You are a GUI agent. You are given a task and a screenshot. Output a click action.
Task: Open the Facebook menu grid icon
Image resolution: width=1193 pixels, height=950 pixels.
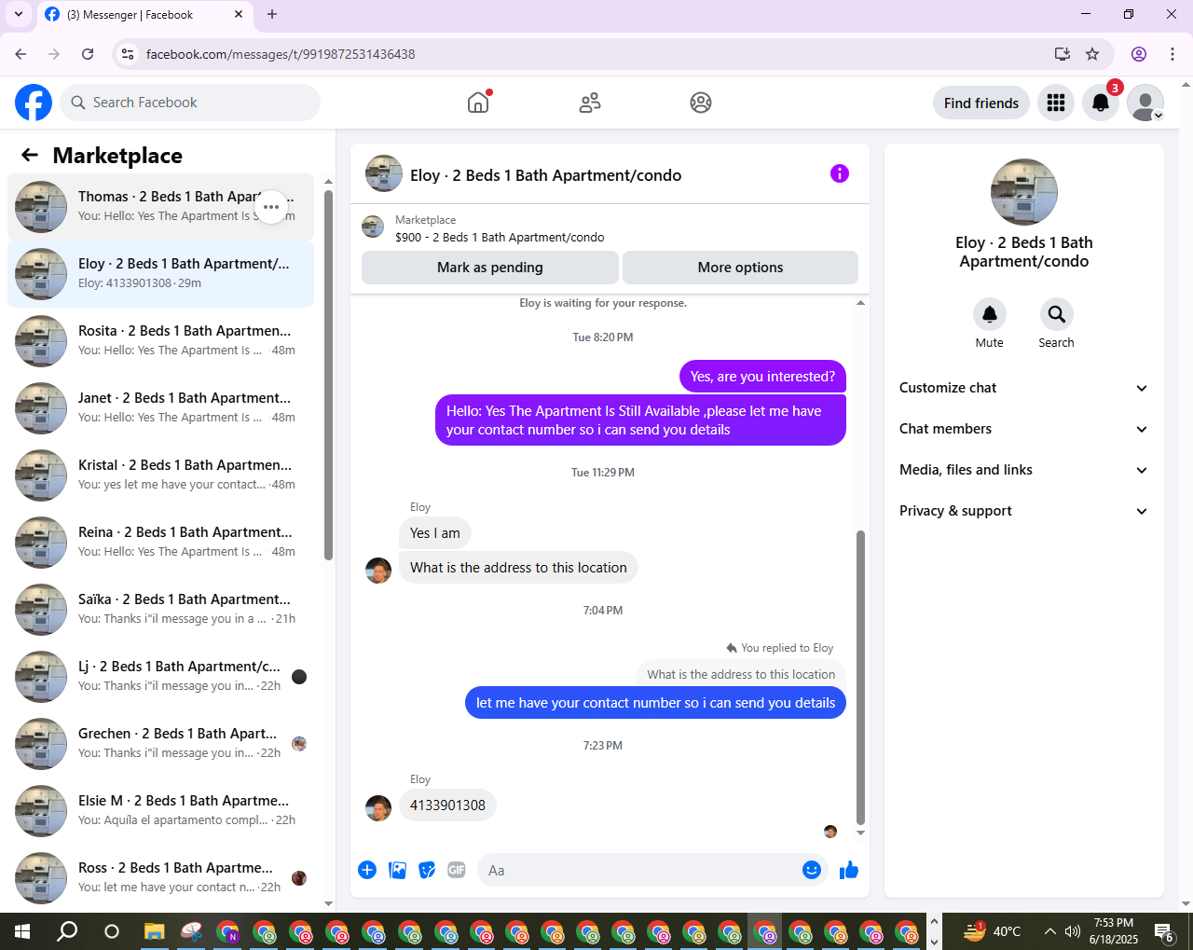pos(1056,103)
